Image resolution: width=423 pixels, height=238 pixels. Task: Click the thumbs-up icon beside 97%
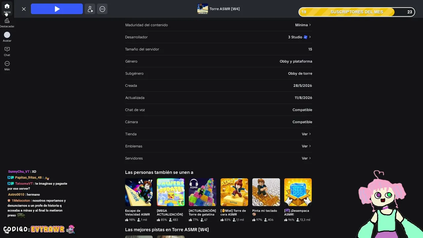pos(254,220)
